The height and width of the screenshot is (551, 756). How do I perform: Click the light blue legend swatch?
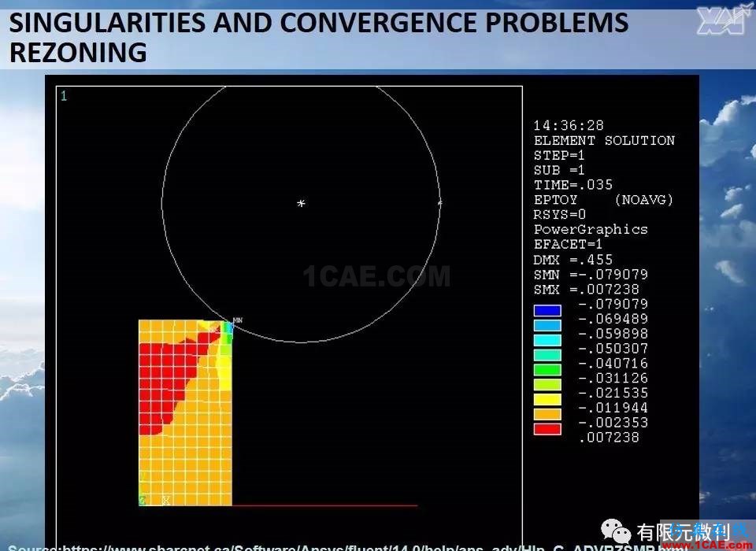pyautogui.click(x=547, y=325)
